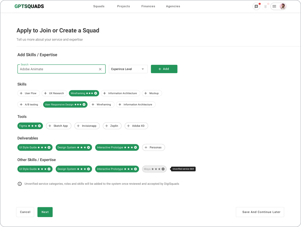
Task: Add the User Flow skill chip
Action: click(29, 93)
